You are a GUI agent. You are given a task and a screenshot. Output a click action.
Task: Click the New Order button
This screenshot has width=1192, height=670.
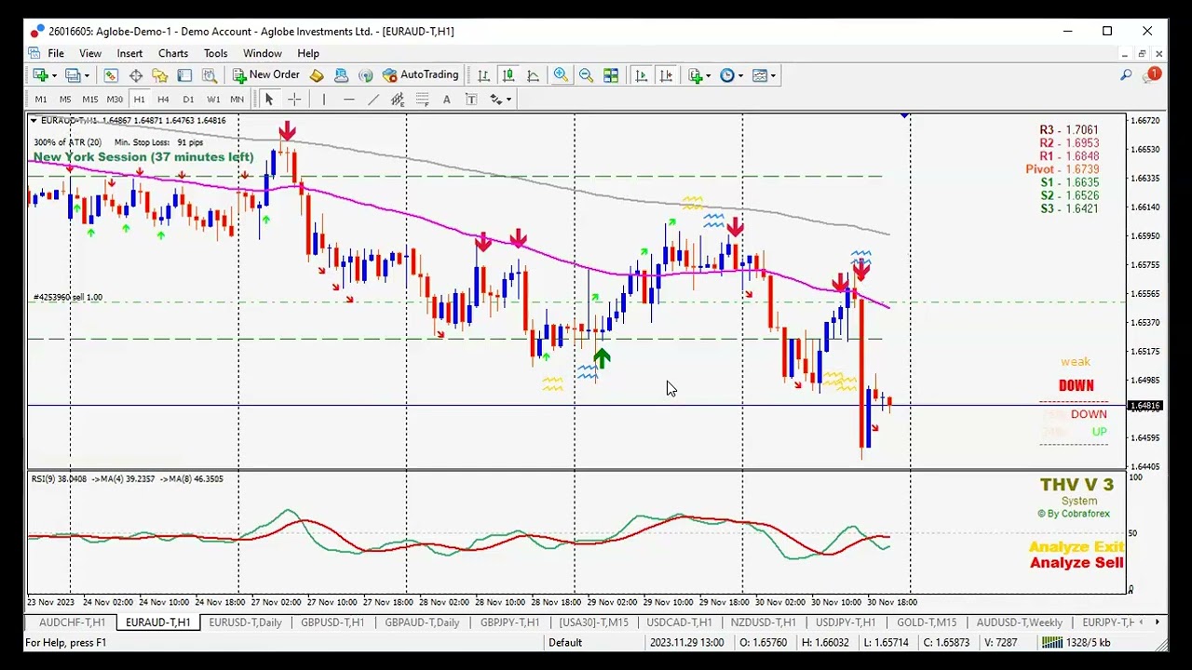266,75
